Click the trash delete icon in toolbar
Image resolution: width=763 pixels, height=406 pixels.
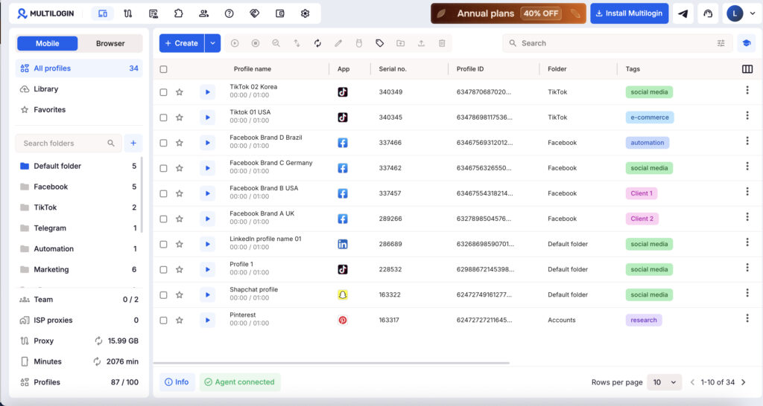click(442, 43)
